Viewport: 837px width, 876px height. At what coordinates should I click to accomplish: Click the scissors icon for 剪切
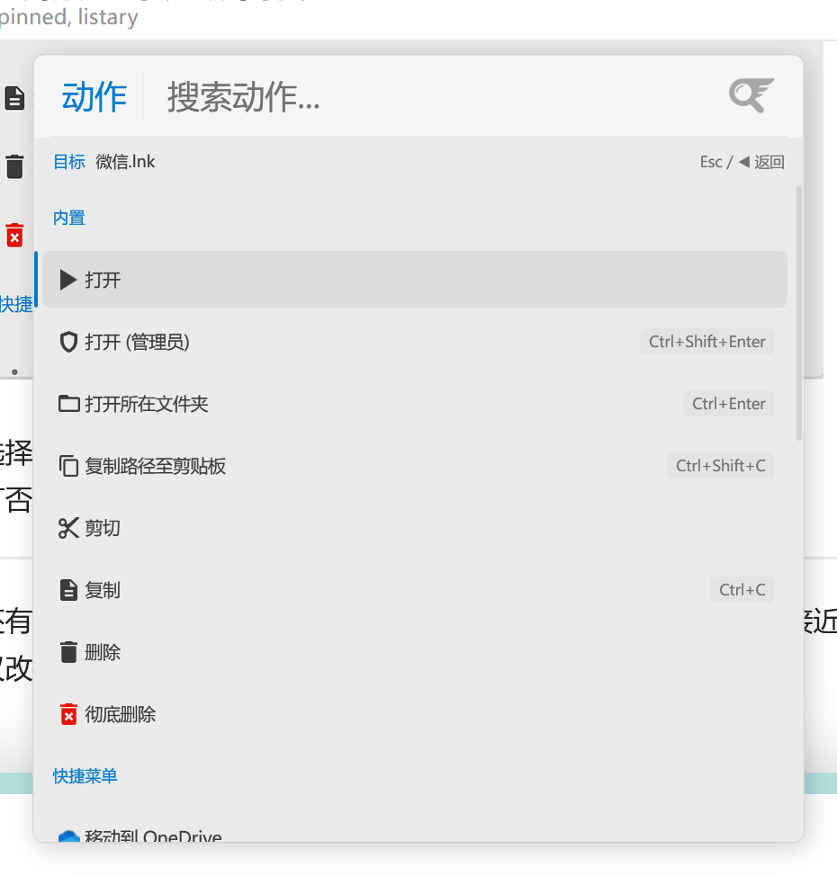(x=68, y=528)
